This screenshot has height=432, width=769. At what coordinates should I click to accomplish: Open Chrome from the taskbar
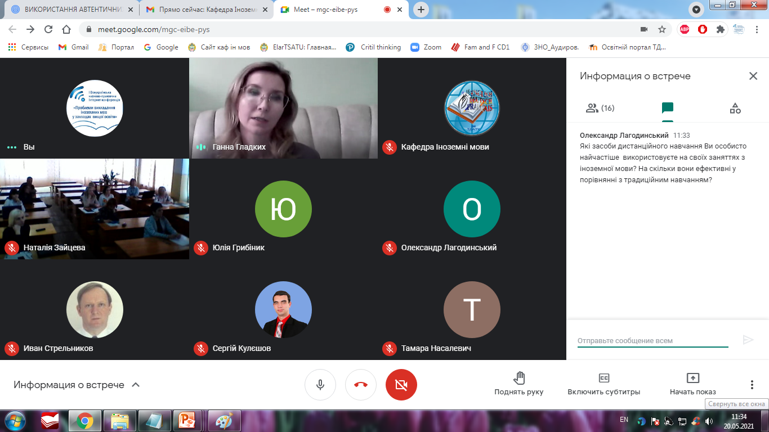coord(85,421)
